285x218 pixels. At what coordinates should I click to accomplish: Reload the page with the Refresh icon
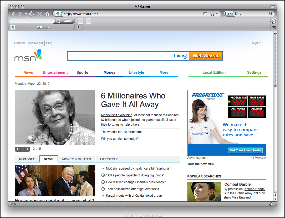tap(32, 14)
